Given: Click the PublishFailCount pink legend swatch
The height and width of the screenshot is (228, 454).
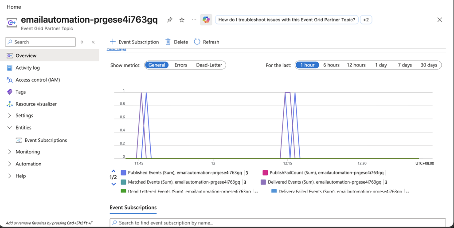Looking at the screenshot, I should [x=265, y=173].
